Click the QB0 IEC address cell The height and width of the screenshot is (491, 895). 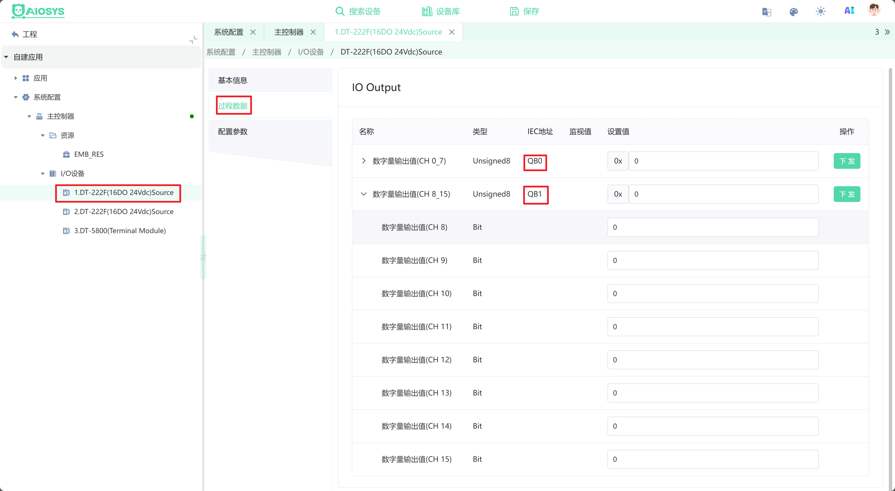535,161
